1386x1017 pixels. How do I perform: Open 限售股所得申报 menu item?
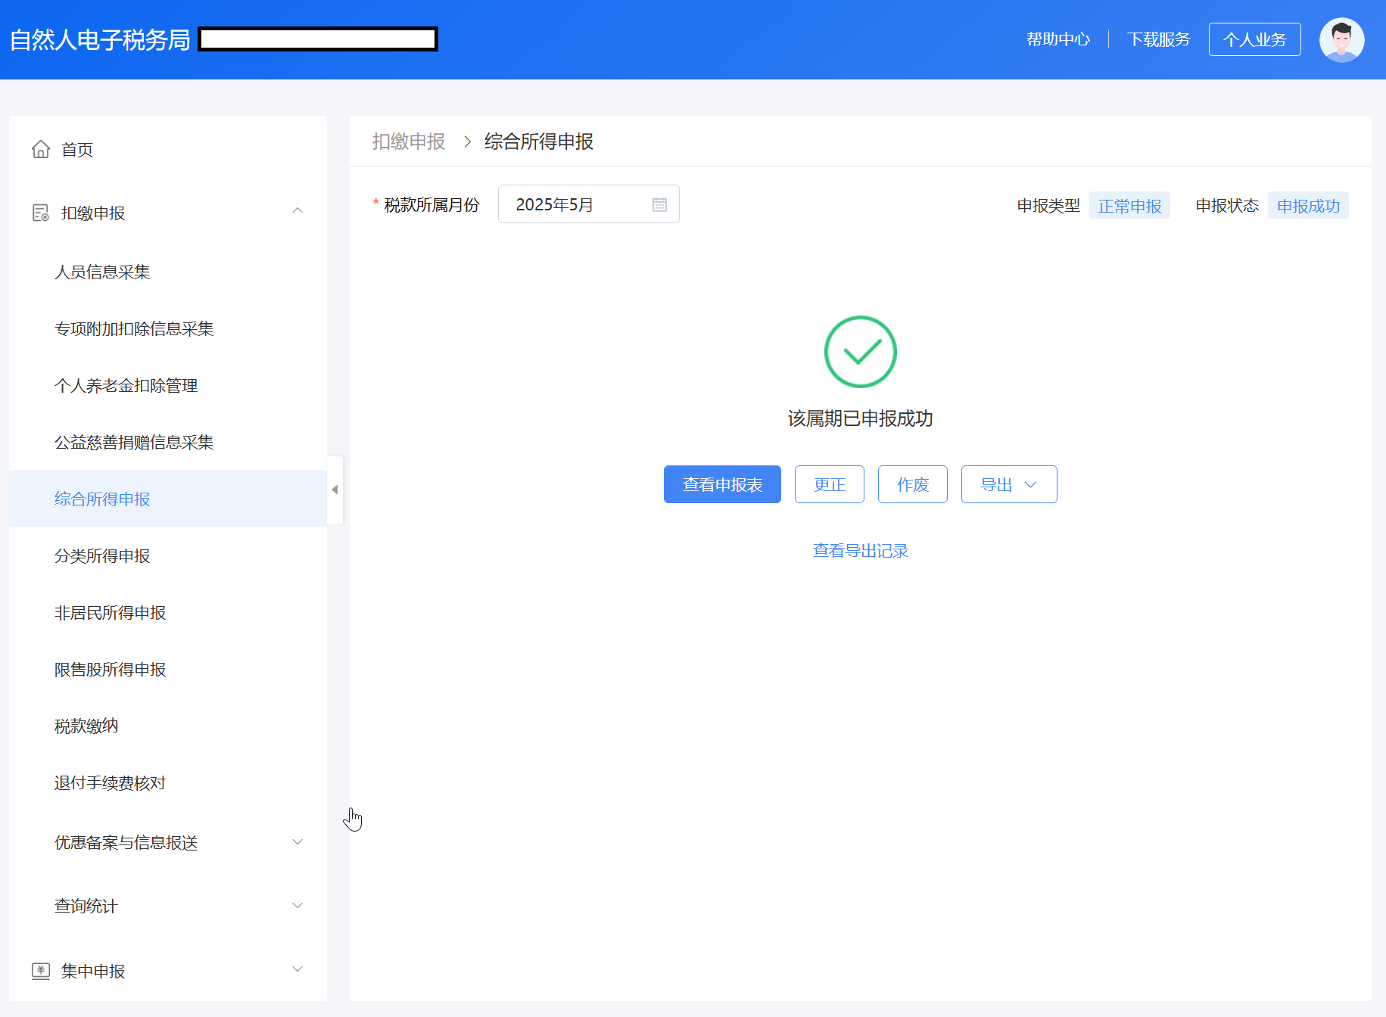click(110, 669)
